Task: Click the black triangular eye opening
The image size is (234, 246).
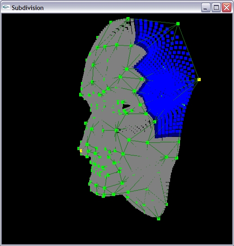Action: (x=126, y=106)
